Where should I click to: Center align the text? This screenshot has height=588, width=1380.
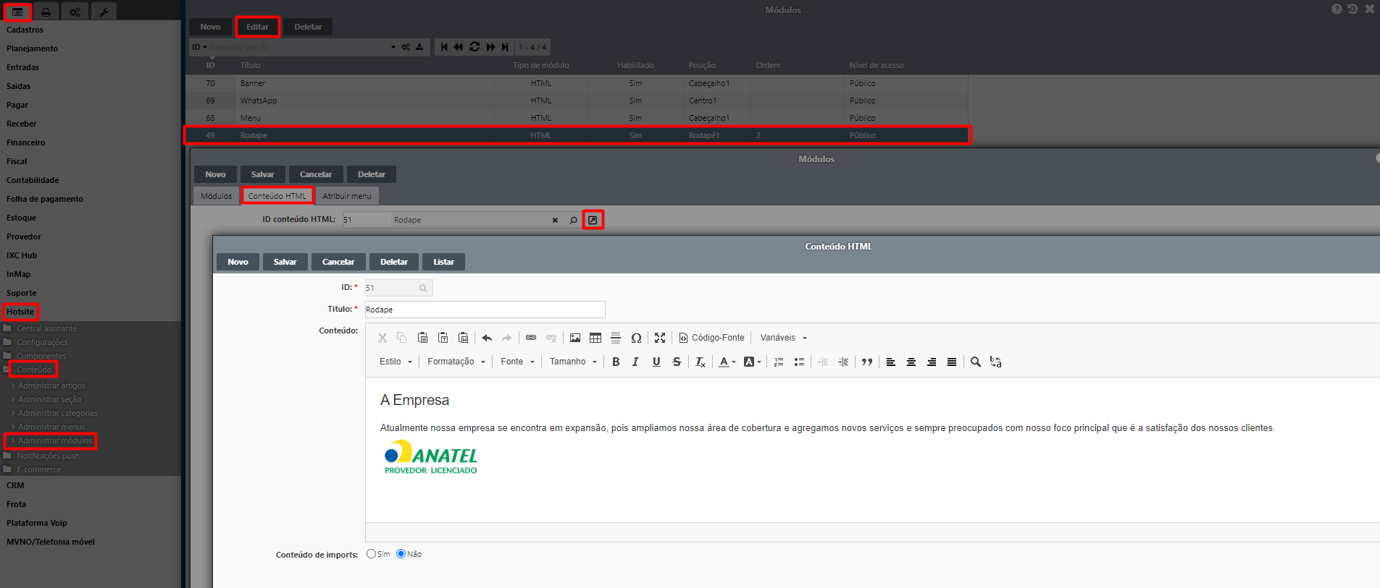coord(911,362)
